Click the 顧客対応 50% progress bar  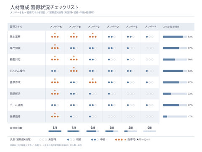click(175, 60)
